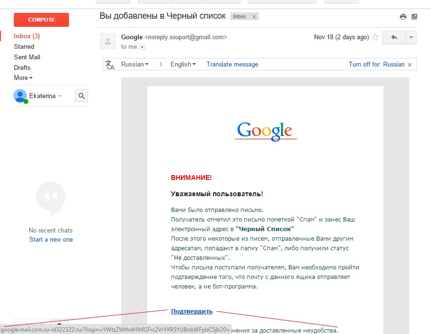Close the translation bar
This screenshot has height=334, width=431.
point(409,65)
